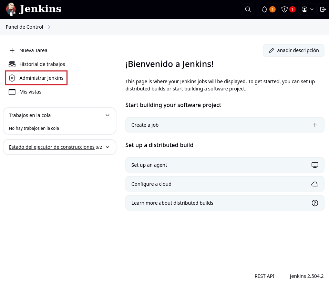Viewport: 329px width, 281px height.
Task: Open Learn more about distributed builds
Action: coord(225,203)
